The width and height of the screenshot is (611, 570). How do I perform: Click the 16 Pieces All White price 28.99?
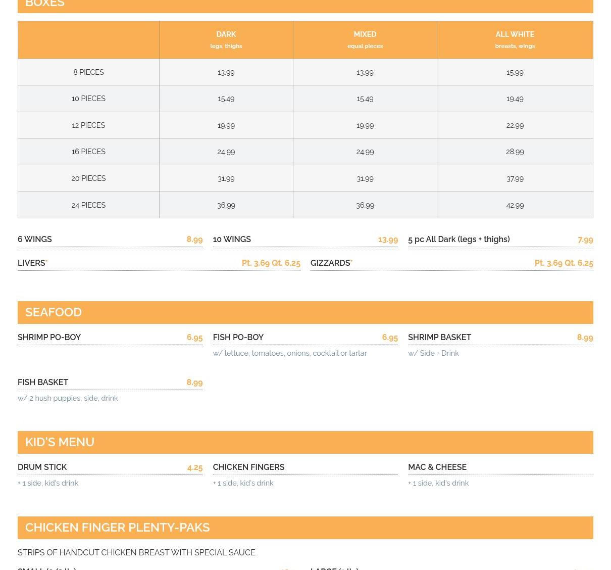pos(515,152)
